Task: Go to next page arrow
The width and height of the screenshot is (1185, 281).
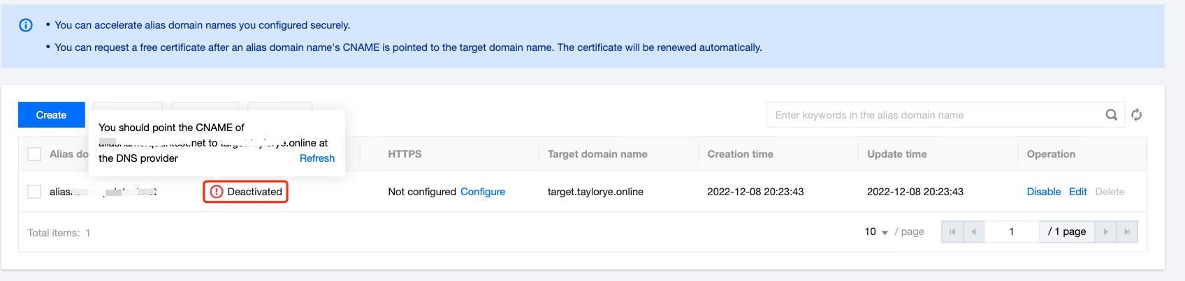Action: 1105,231
